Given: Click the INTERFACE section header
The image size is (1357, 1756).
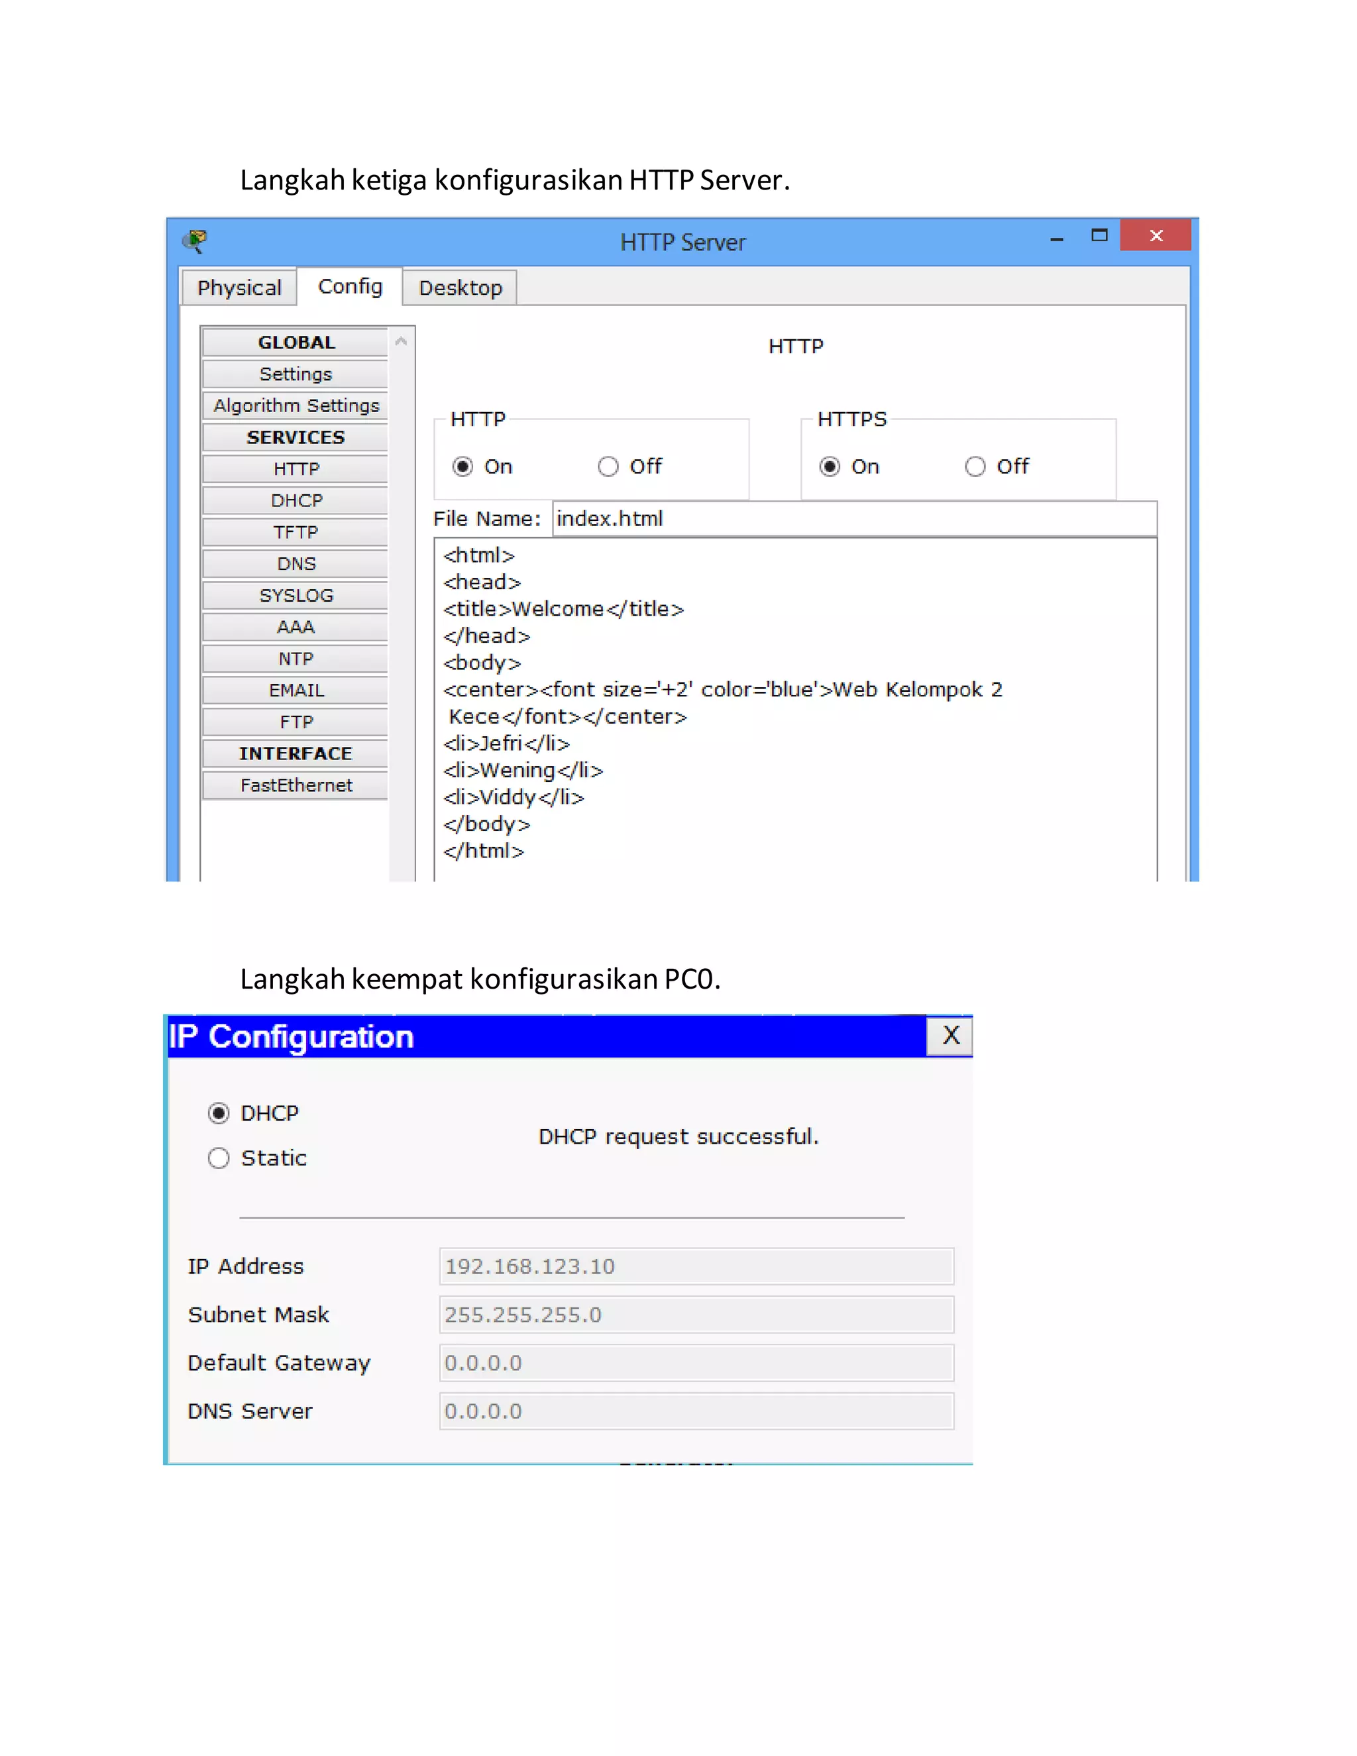Looking at the screenshot, I should (296, 753).
